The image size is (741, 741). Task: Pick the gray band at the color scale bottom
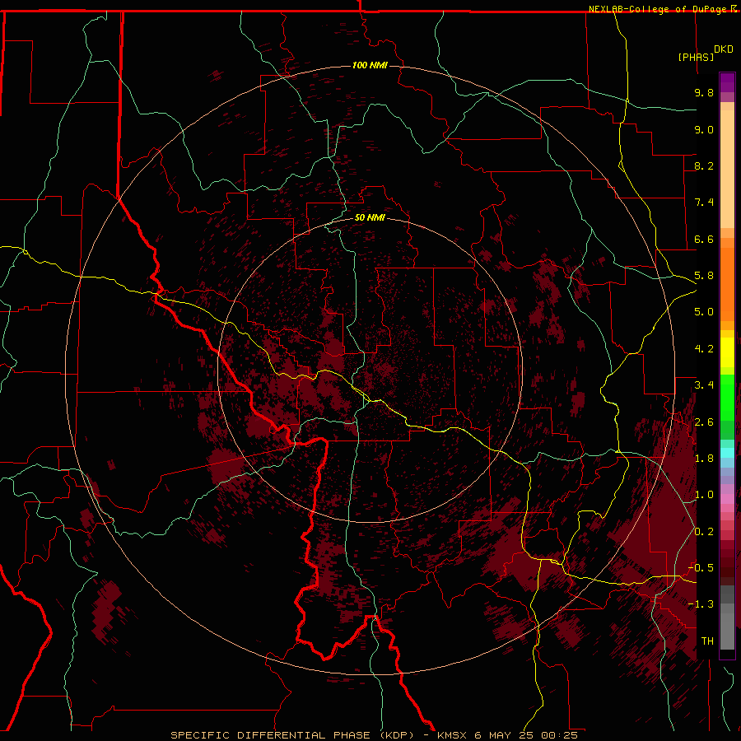click(727, 631)
